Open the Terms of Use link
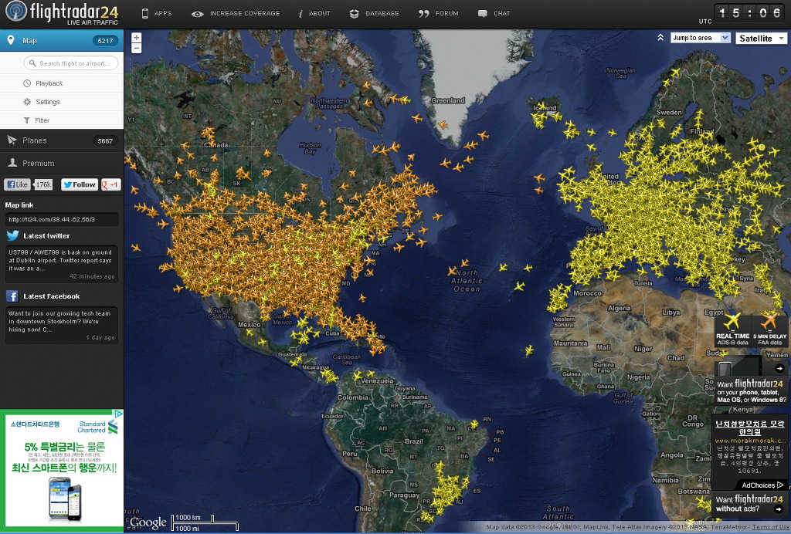This screenshot has width=791, height=534. pos(770,527)
